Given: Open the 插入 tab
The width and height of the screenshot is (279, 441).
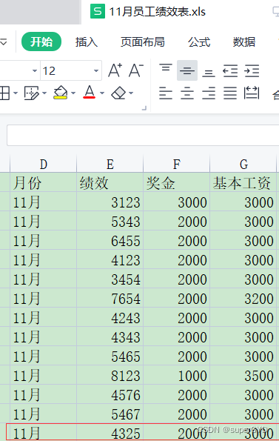Looking at the screenshot, I should [87, 42].
